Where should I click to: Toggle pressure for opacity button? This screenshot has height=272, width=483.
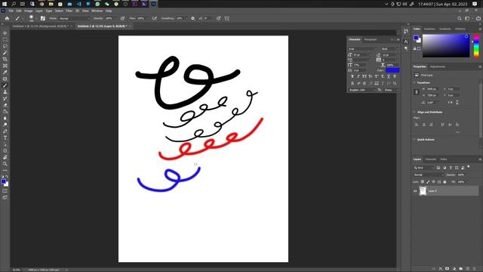[x=122, y=18]
